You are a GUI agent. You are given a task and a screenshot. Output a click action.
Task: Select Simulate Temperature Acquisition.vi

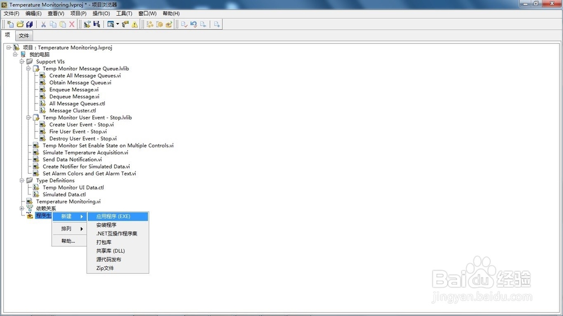[86, 152]
